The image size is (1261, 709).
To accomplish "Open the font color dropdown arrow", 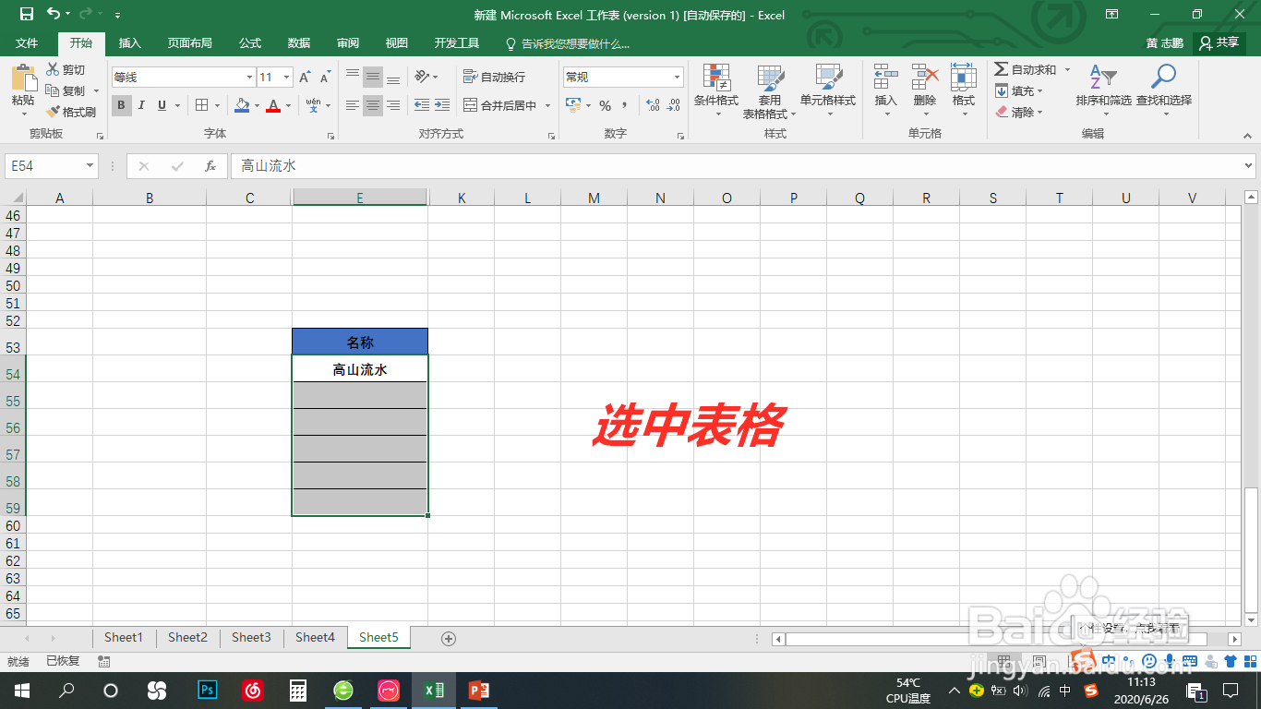I will click(287, 107).
